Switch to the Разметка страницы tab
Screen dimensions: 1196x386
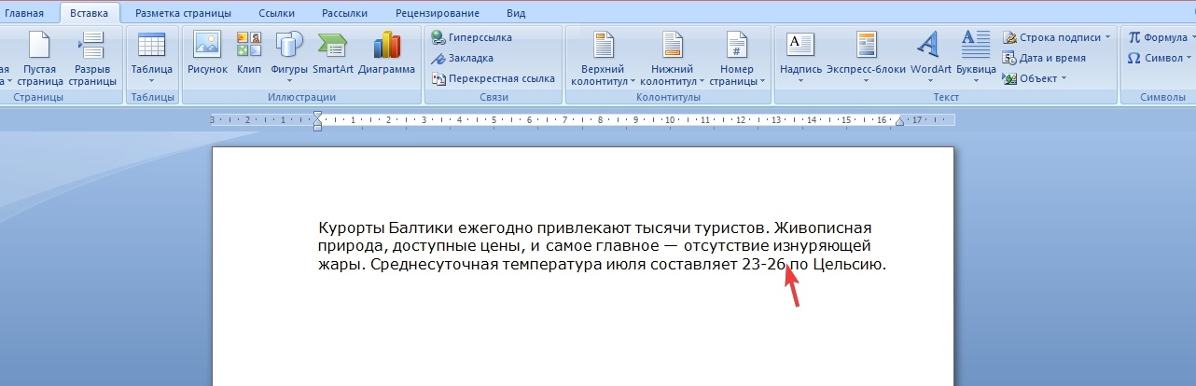183,13
